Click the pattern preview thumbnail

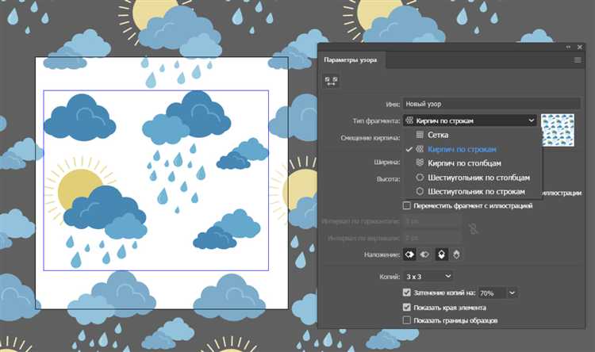558,130
